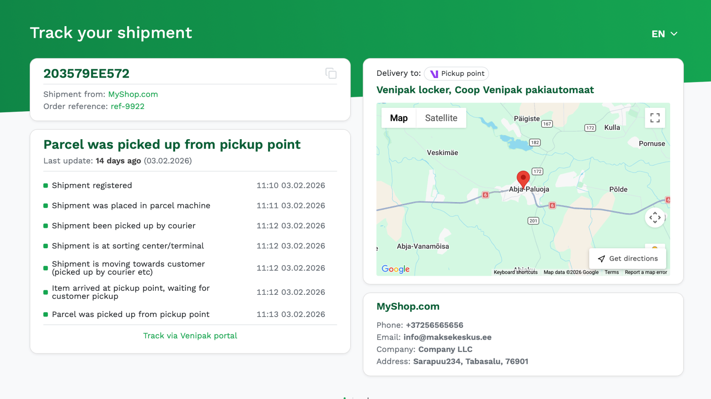Viewport: 711px width, 399px height.
Task: Click the 'Parcel was picked up' status heading
Action: point(172,145)
